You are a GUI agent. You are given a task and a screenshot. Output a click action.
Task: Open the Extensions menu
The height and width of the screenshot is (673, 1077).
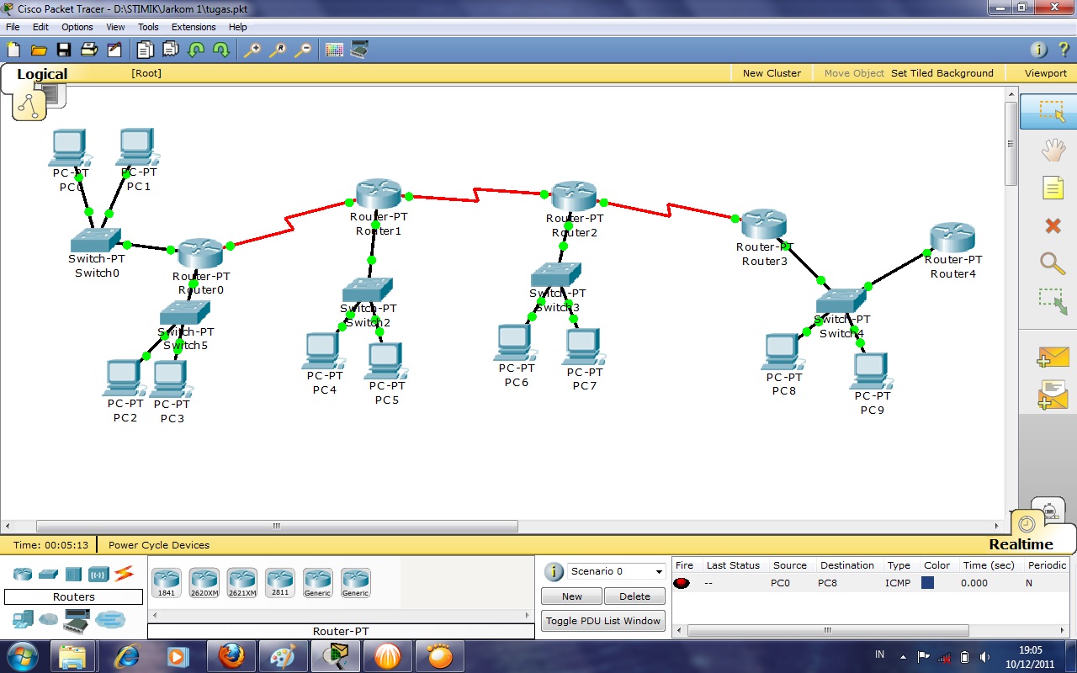194,27
